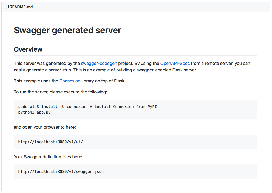Click 'This server was generated by the' text
Image resolution: width=272 pixels, height=193 pixels.
coord(47,63)
